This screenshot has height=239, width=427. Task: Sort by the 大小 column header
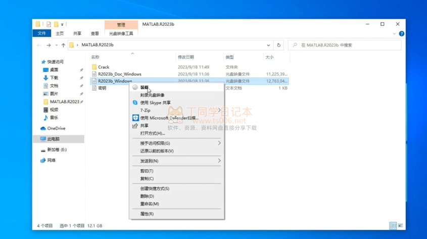click(x=269, y=57)
